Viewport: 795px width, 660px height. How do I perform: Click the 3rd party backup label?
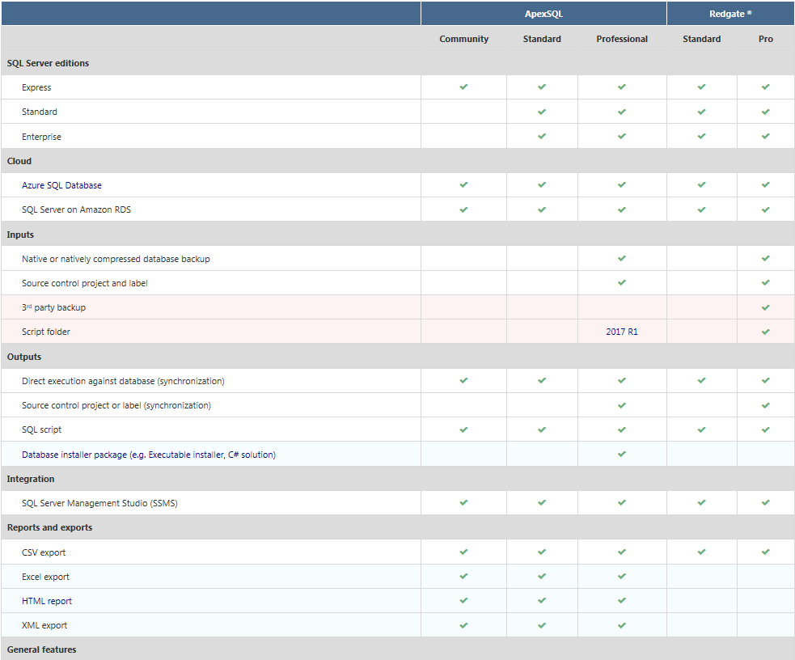(53, 307)
